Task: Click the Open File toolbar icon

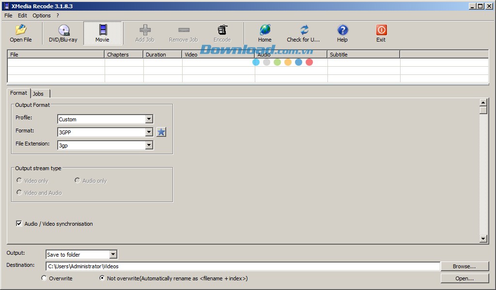Action: (x=20, y=32)
